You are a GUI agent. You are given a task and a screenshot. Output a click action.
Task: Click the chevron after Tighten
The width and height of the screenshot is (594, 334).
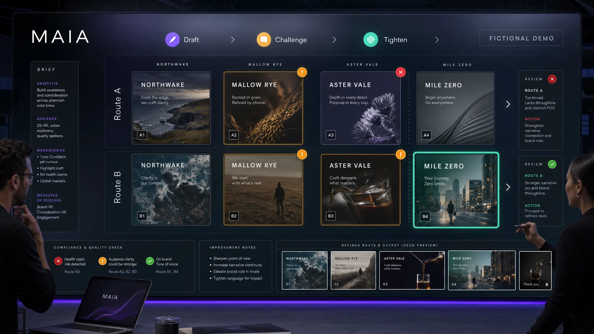pos(437,40)
